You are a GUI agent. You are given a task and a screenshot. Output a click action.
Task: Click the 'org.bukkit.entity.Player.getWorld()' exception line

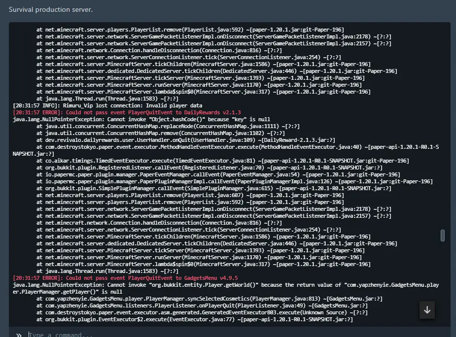click(x=226, y=288)
